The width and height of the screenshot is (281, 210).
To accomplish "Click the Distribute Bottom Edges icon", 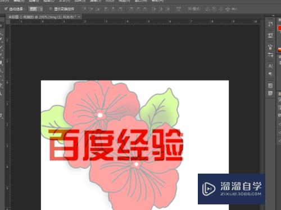I will pyautogui.click(x=145, y=9).
